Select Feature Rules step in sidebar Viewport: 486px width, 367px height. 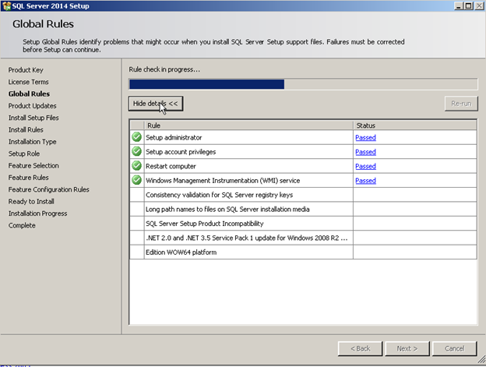[x=29, y=178]
